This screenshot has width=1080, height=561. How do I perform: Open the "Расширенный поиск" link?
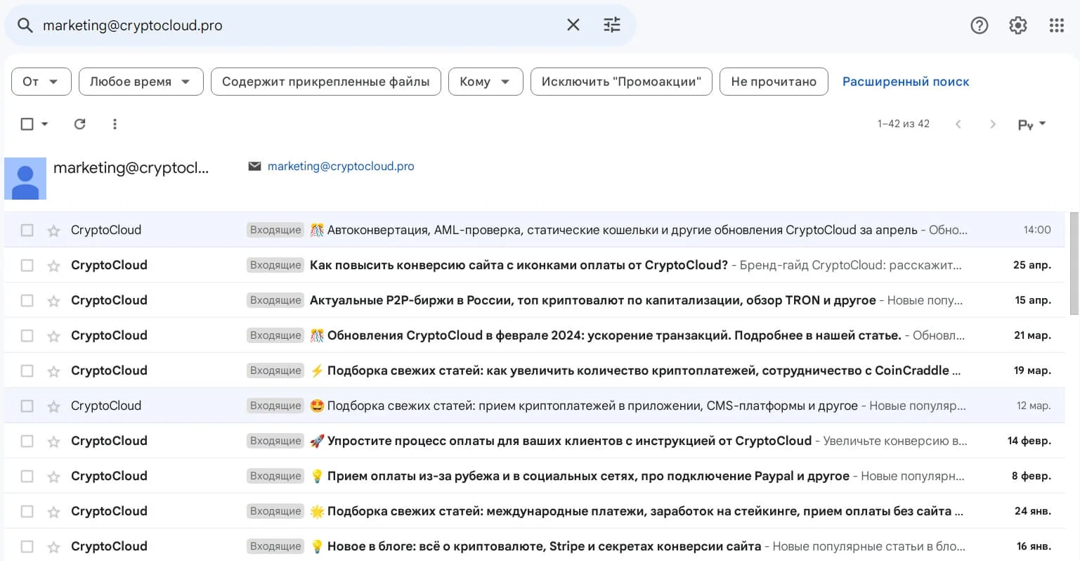tap(905, 82)
